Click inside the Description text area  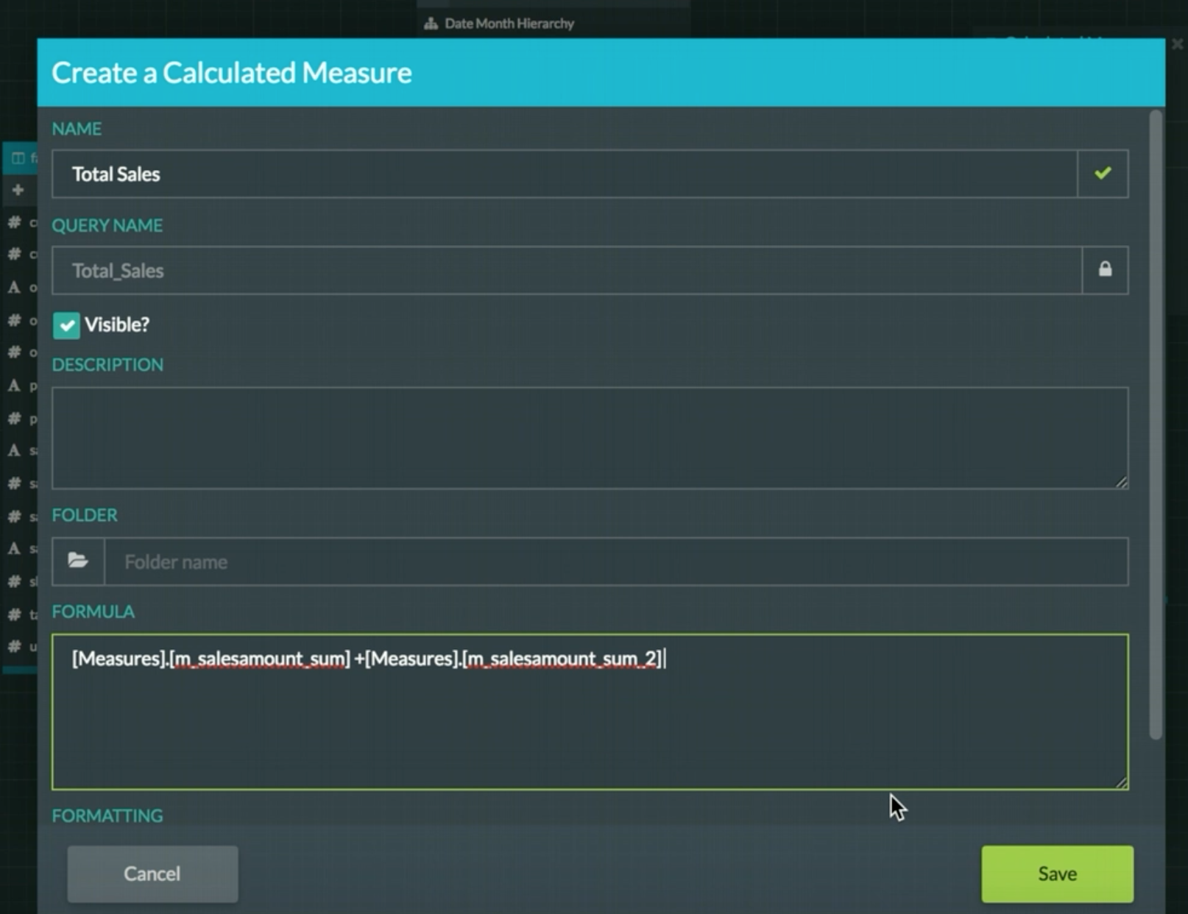point(590,438)
